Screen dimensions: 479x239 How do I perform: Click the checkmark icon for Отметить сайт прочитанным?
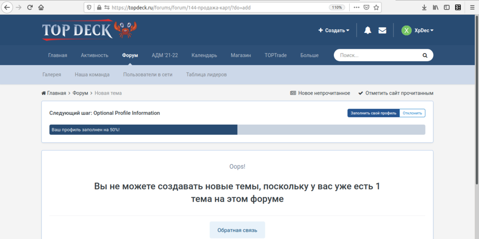361,93
